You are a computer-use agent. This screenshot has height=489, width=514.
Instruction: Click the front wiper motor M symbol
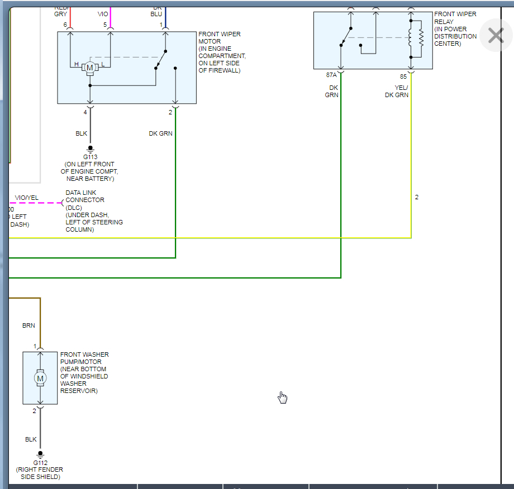89,68
